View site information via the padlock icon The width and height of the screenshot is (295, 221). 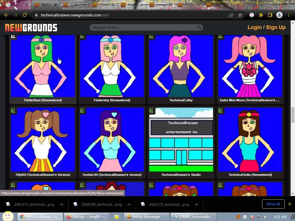(x=36, y=15)
